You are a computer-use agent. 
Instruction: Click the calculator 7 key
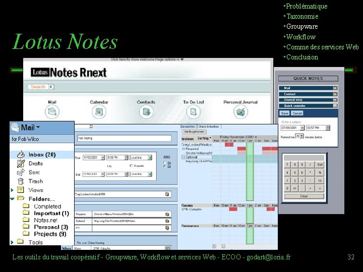tap(287, 164)
